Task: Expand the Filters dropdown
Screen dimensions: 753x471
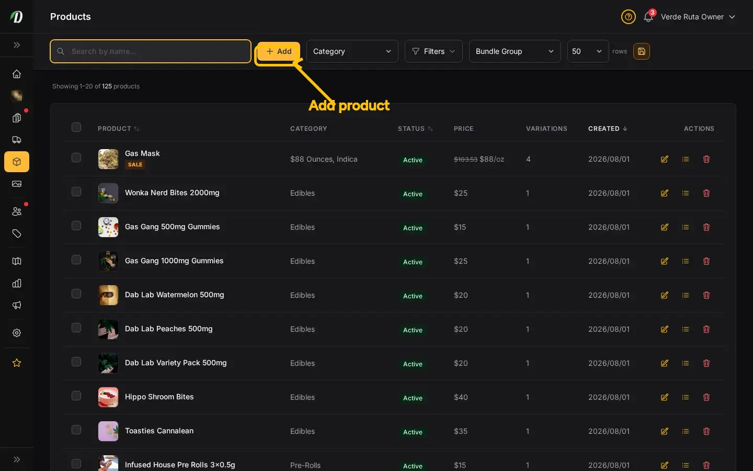Action: 433,51
